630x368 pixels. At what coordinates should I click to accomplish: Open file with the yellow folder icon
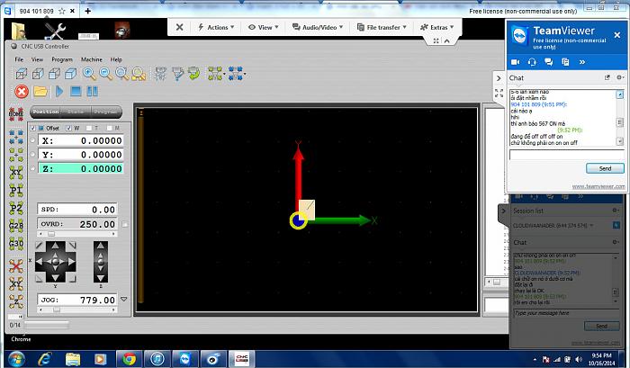tap(40, 91)
